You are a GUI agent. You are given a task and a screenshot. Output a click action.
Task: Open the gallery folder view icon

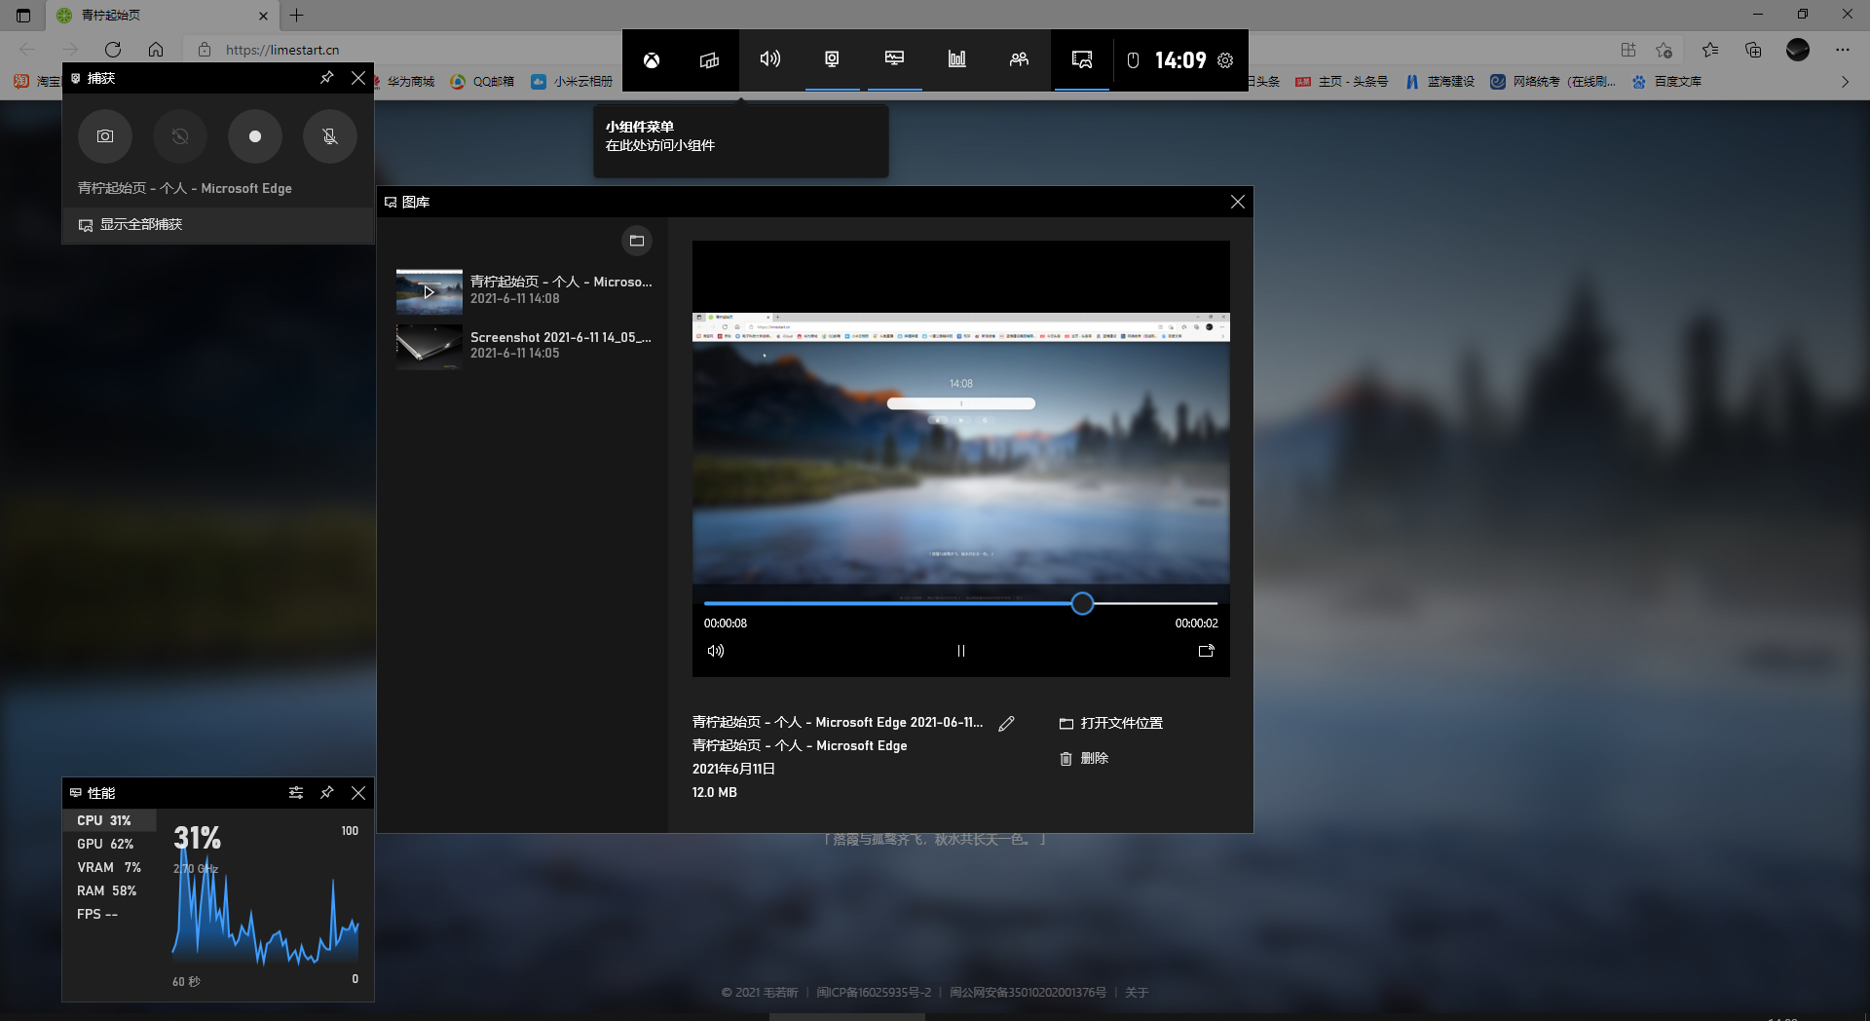pos(636,240)
